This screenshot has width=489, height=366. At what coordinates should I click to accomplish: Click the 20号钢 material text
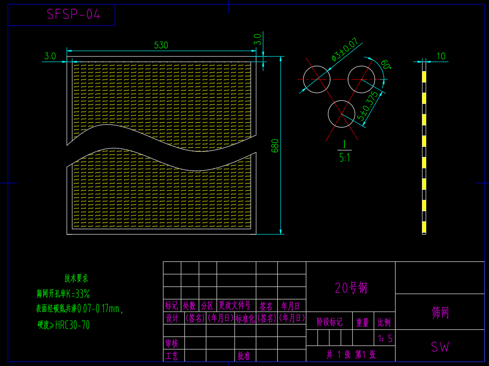pos(351,287)
